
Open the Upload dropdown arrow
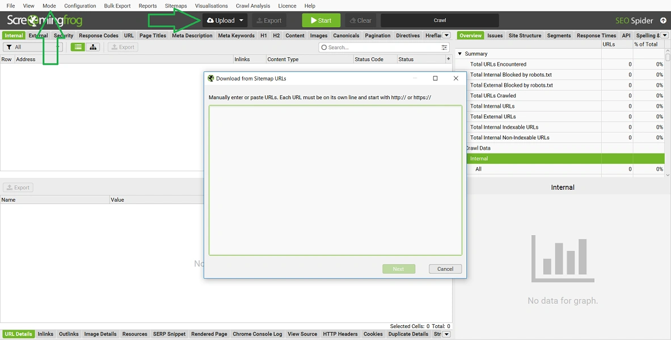242,20
